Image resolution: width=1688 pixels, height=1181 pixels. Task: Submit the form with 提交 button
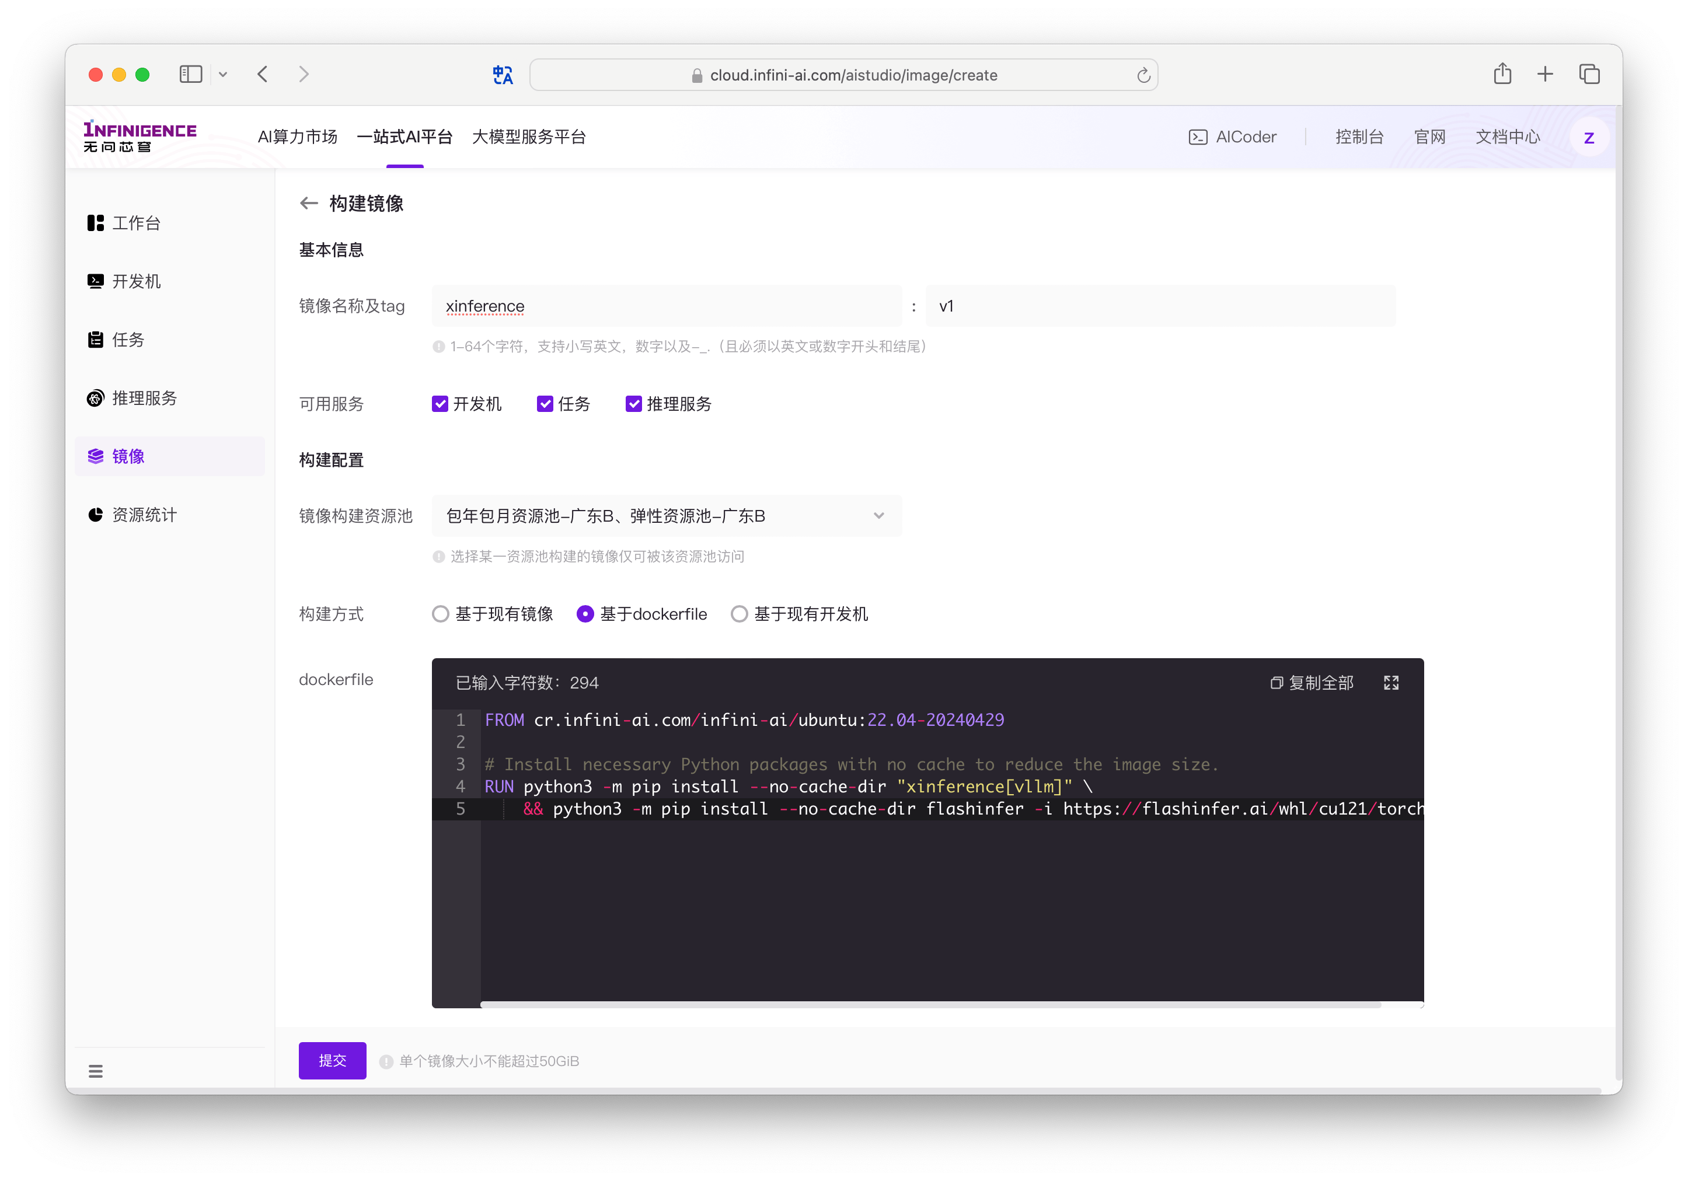(332, 1060)
